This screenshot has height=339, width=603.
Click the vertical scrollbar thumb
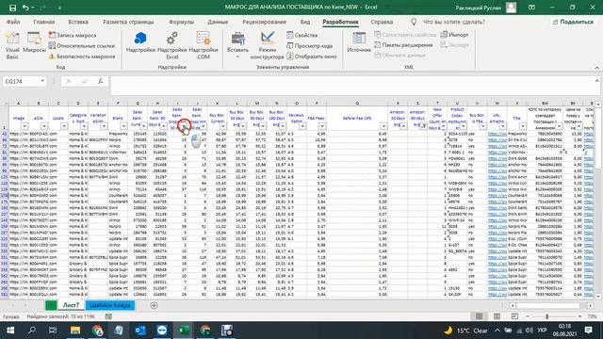click(x=598, y=138)
